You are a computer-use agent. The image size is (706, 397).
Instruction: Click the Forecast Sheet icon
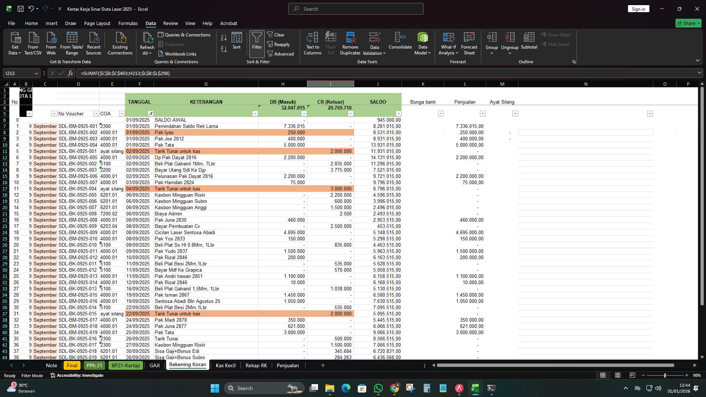(x=469, y=42)
